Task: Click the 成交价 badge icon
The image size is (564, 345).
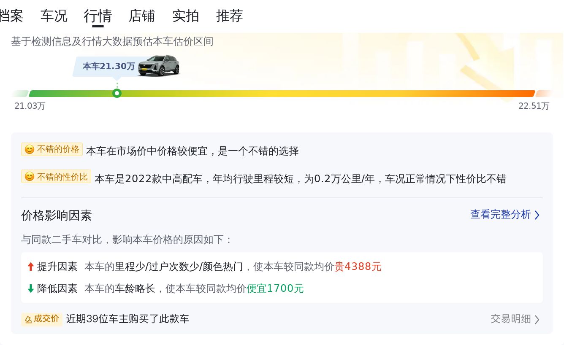Action: click(x=28, y=319)
